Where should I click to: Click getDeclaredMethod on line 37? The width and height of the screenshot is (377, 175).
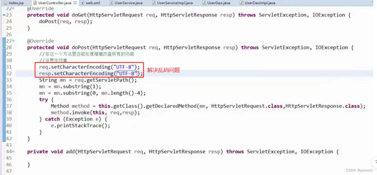[x=171, y=106]
